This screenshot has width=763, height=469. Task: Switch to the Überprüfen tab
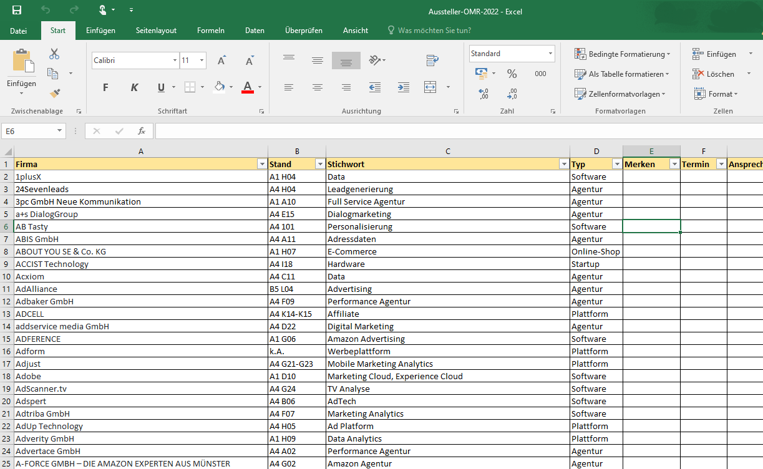(x=304, y=31)
